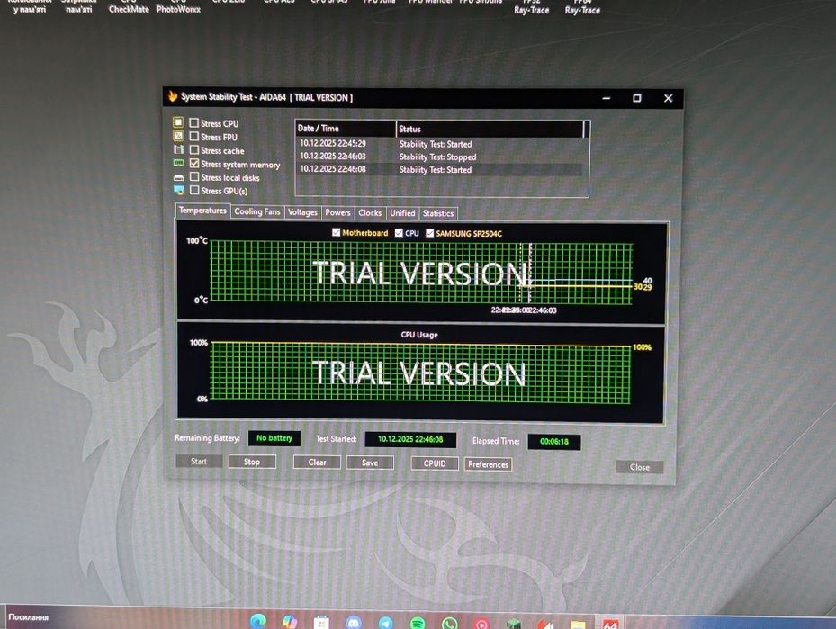Click the Test Started value 10.12.2025 22:46:08
Viewport: 836px width, 629px height.
pos(410,439)
